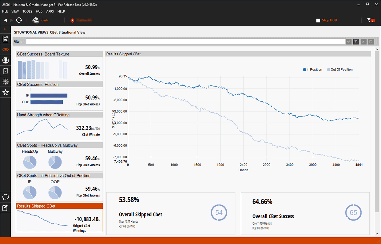
Task: Click the radar target sidebar icon
Action: coord(5,82)
